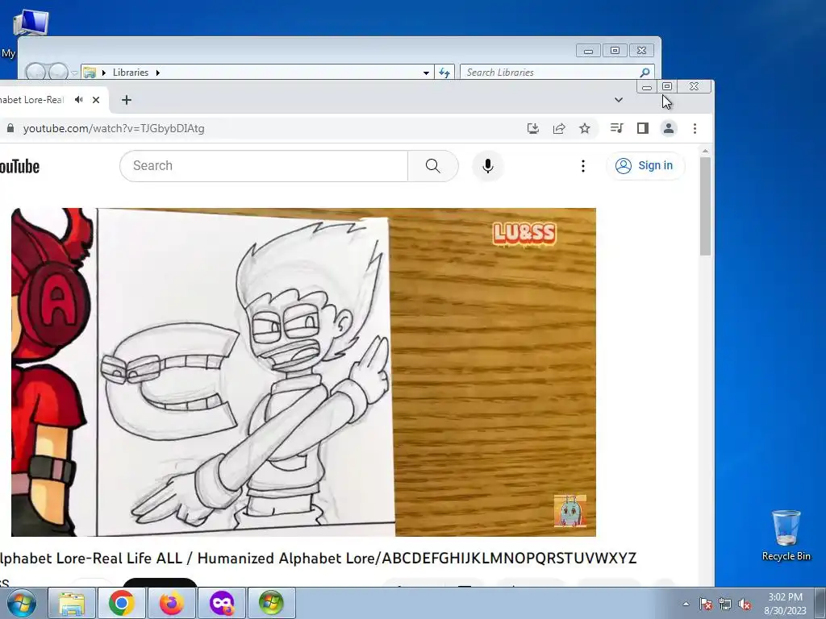Open Windows Explorer from taskbar
Screen dimensions: 826x619
72,603
